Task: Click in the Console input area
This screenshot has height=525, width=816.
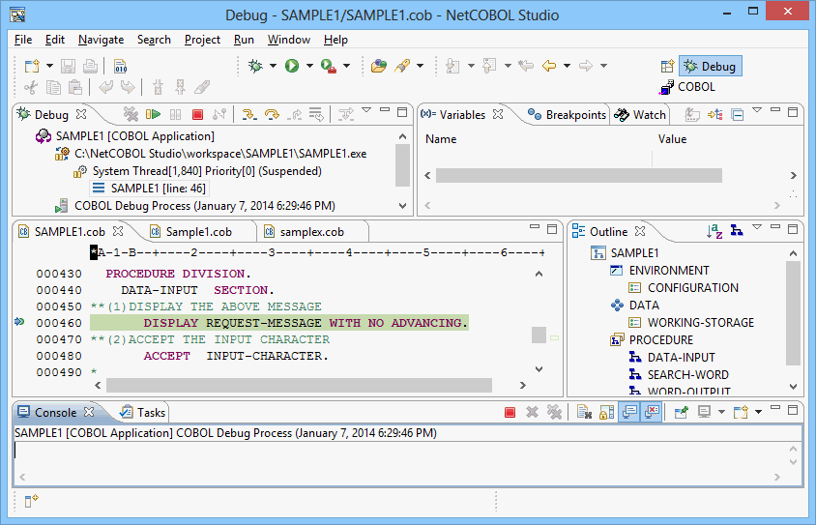Action: (x=400, y=457)
